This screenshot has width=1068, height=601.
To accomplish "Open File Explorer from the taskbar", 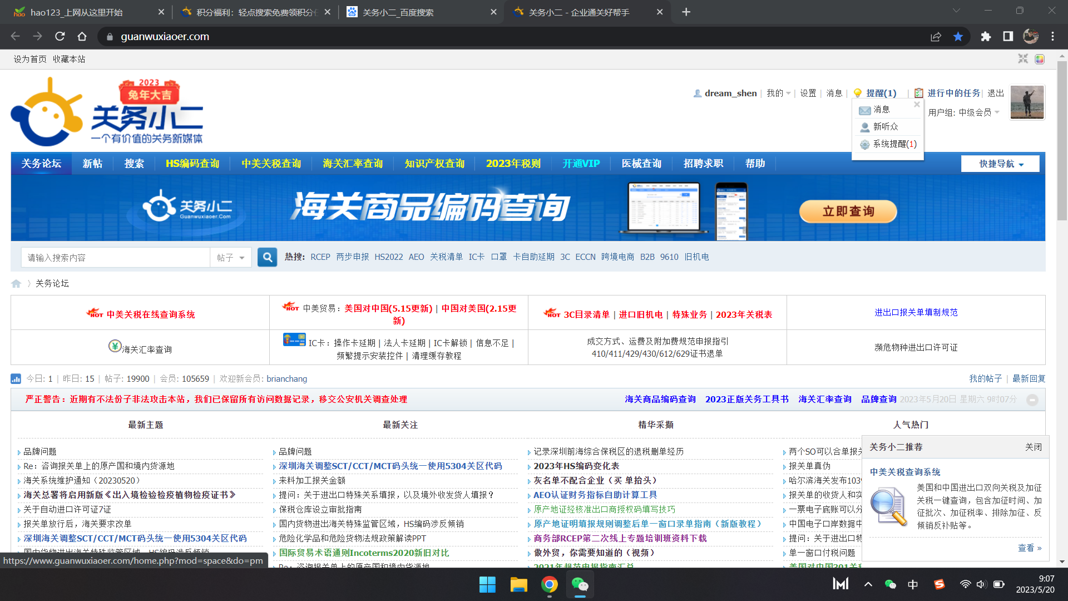I will point(518,584).
